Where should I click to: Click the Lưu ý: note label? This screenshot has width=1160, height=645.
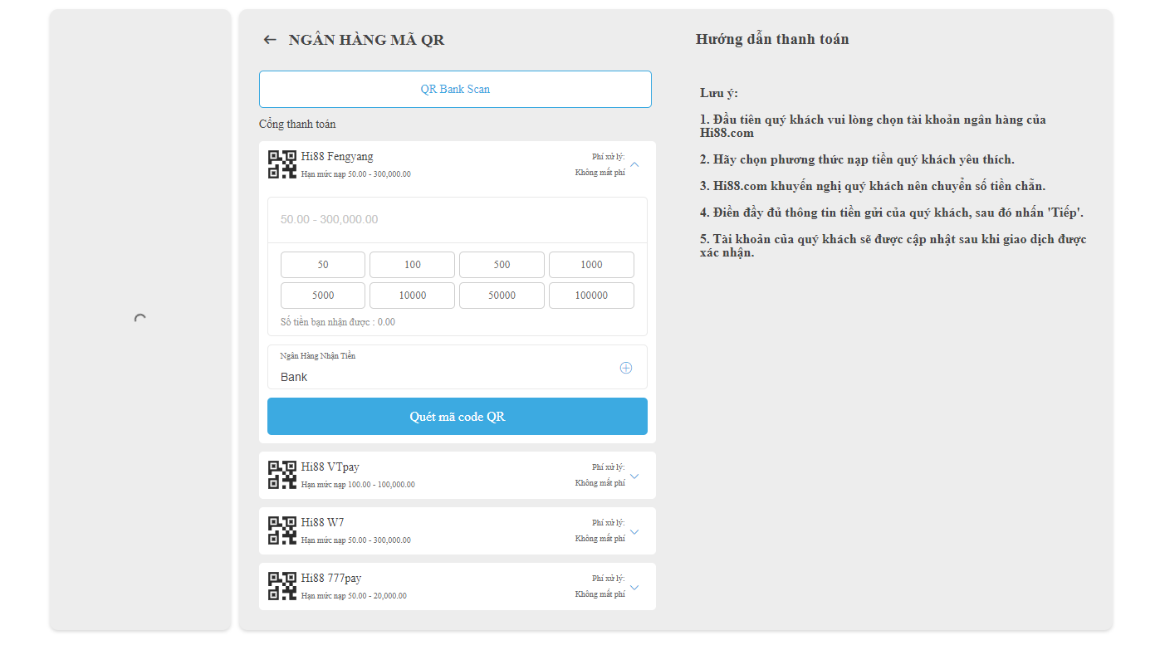(719, 93)
